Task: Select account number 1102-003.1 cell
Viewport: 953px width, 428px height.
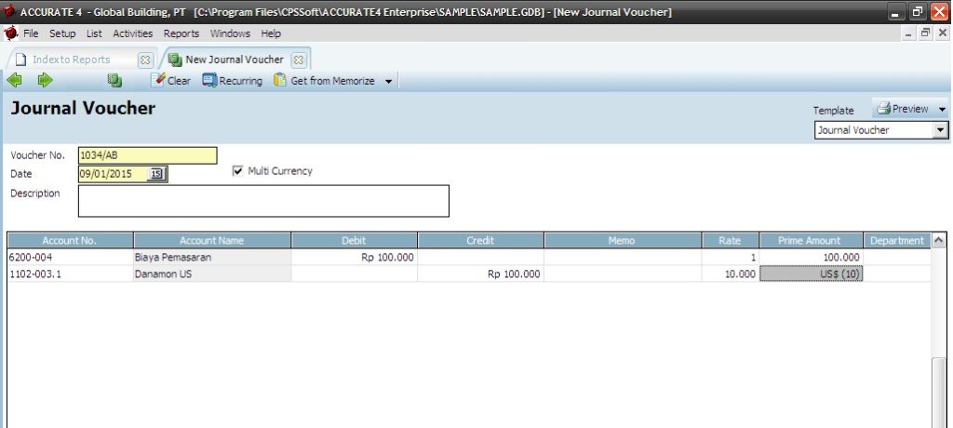Action: pyautogui.click(x=70, y=274)
